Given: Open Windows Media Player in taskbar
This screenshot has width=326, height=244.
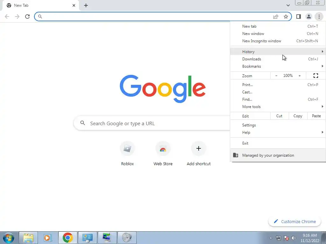Looking at the screenshot, I should click(48, 238).
